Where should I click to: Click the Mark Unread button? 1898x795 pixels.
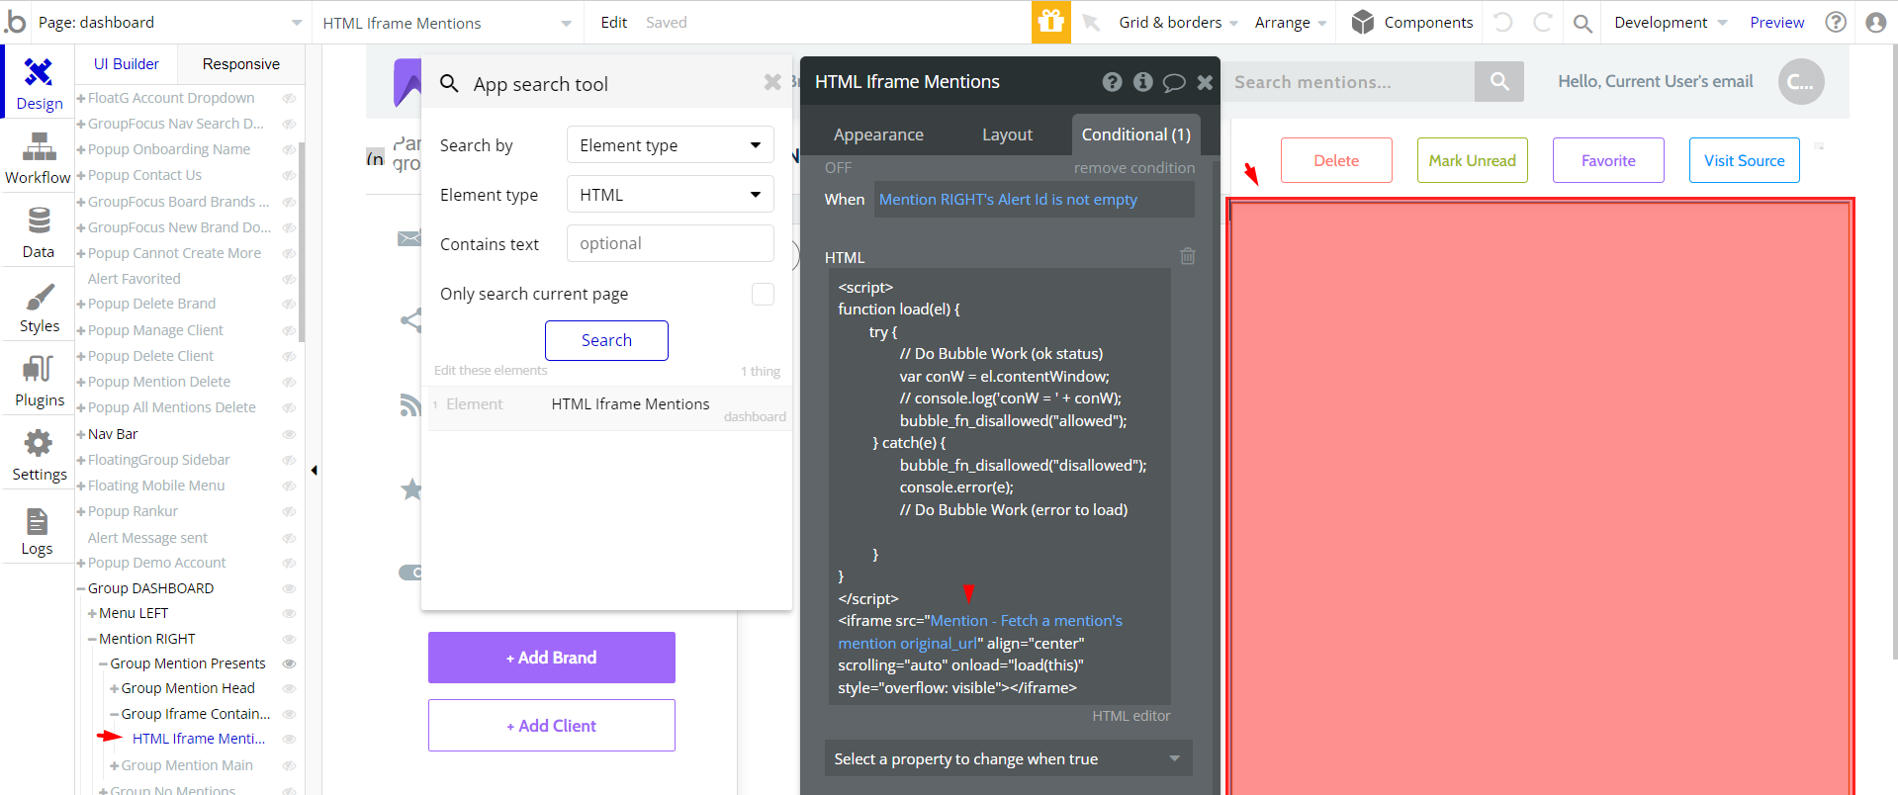point(1472,160)
